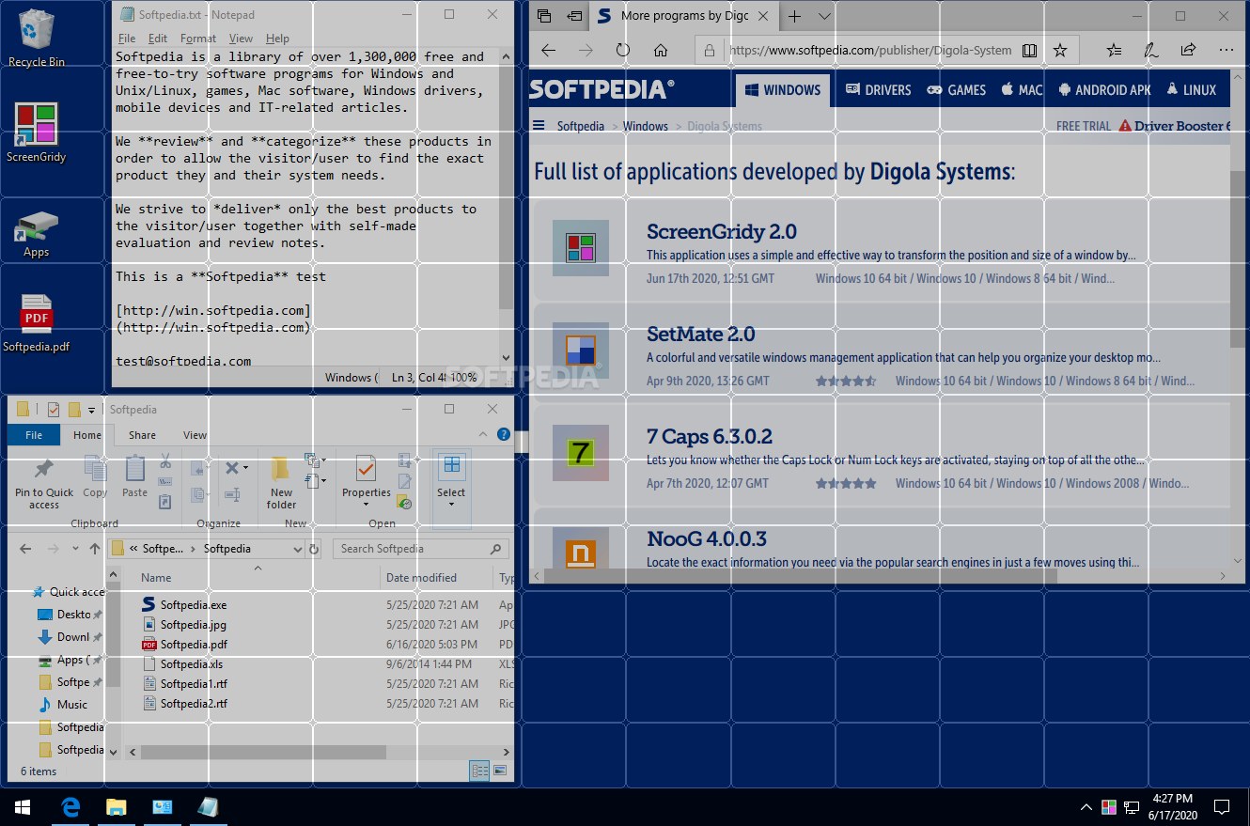The image size is (1250, 826).
Task: Click Pin to Quick access in Explorer
Action: pyautogui.click(x=44, y=484)
